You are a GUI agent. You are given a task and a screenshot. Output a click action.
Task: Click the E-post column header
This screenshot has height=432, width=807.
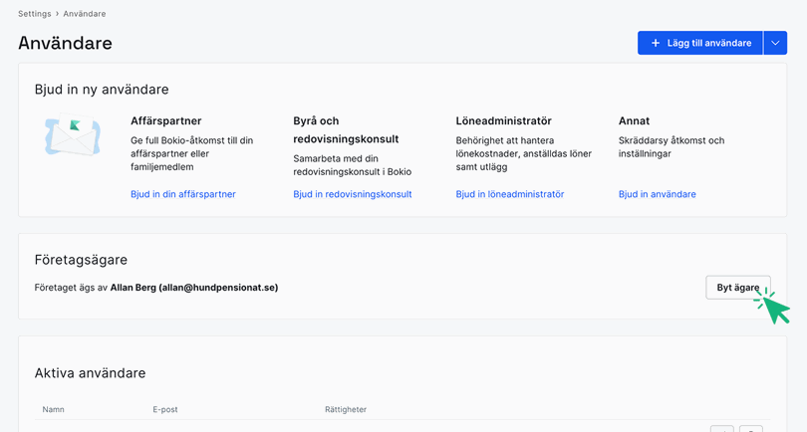pos(165,409)
